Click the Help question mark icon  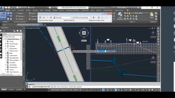[138, 8]
